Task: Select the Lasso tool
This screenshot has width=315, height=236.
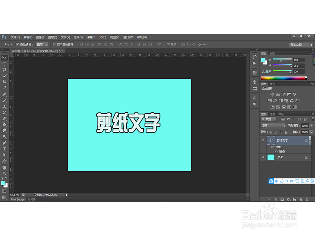Action: [4, 70]
